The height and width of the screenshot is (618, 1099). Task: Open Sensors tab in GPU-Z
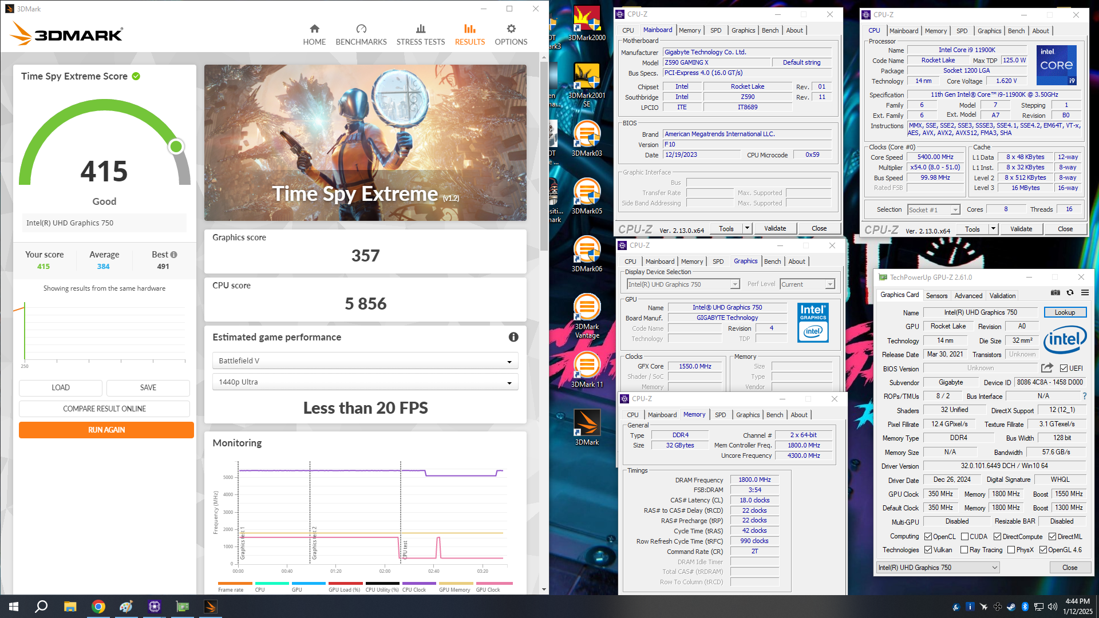936,296
